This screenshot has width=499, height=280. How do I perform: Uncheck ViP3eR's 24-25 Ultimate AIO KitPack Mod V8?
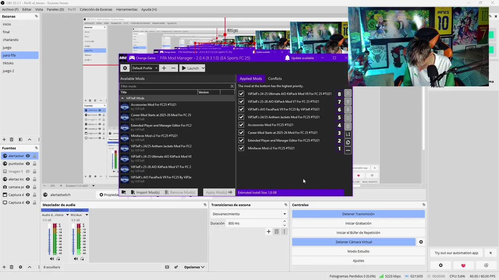click(241, 94)
